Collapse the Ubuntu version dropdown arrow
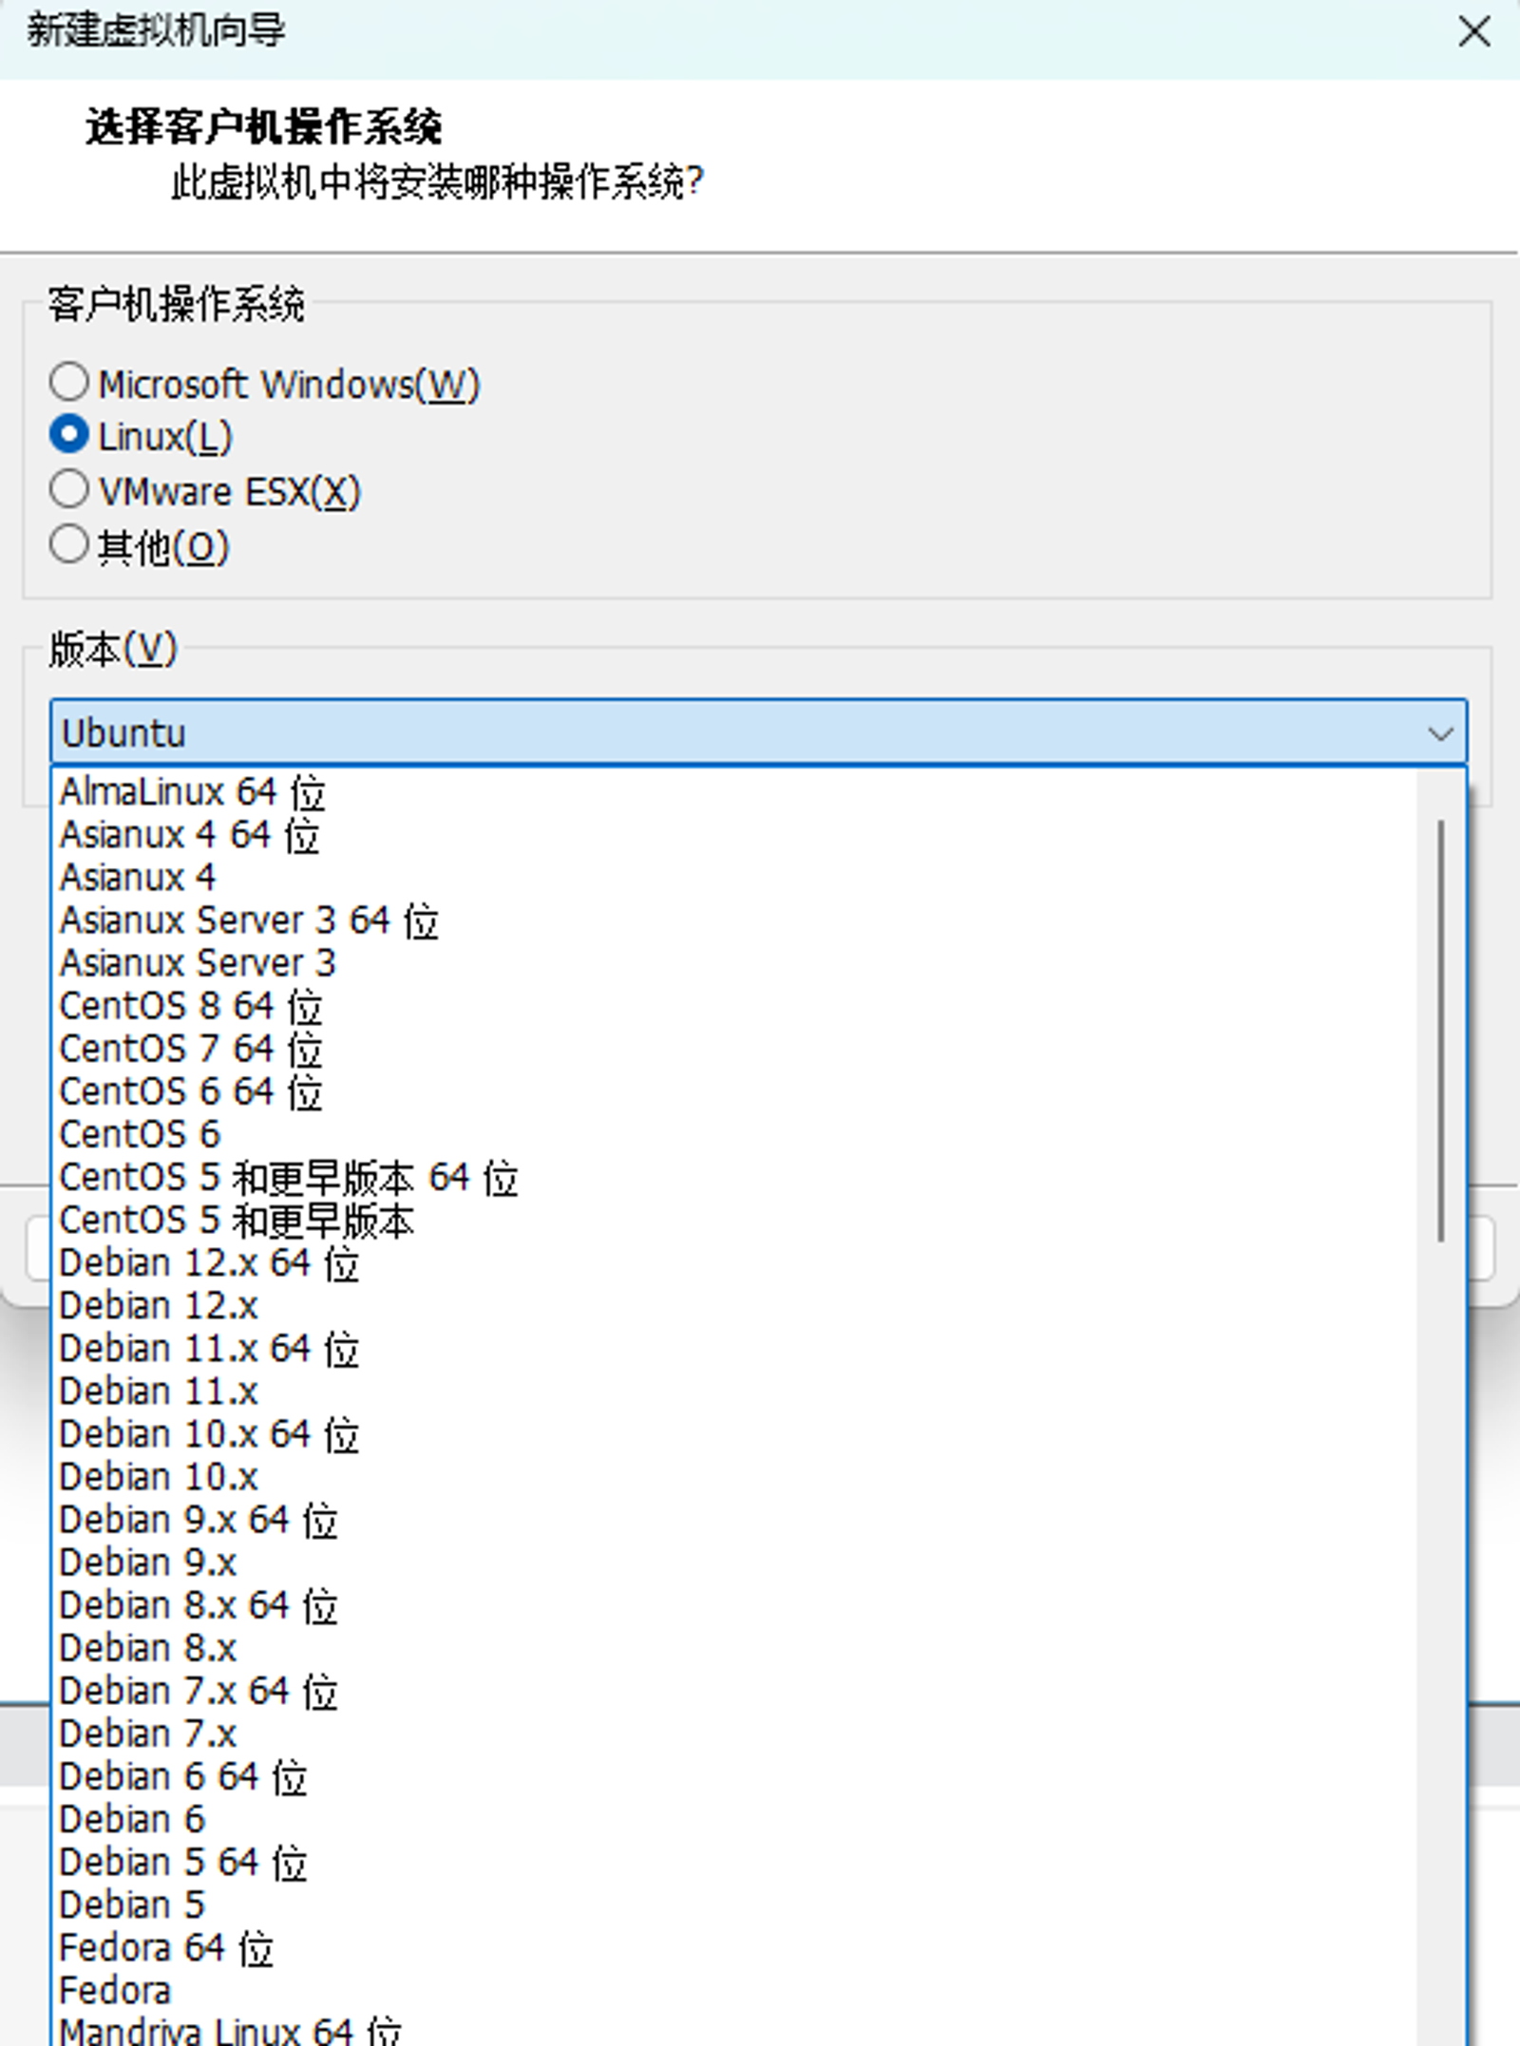Screen dimensions: 1520x2046 click(x=1440, y=733)
